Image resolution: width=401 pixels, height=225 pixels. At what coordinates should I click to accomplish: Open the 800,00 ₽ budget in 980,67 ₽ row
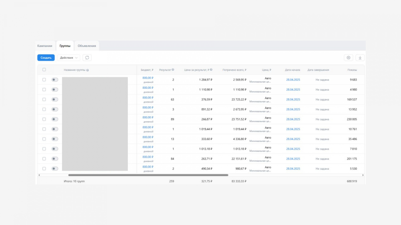coord(148,167)
